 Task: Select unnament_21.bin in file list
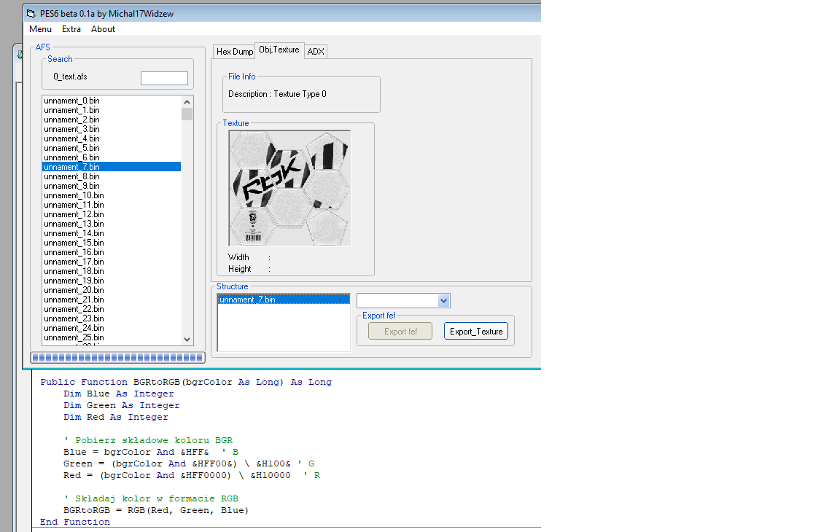tap(112, 300)
